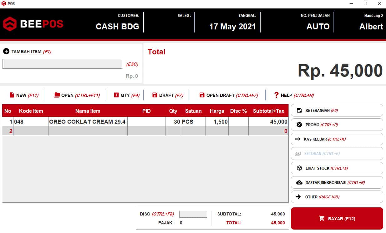Open PROMO (CTRL+P) button
386x233 pixels.
pos(337,125)
